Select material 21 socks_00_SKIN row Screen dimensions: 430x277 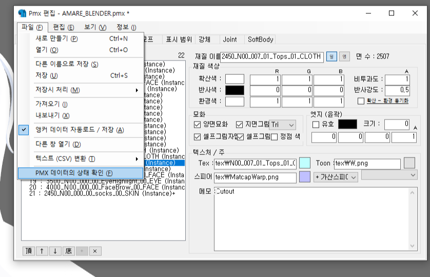(x=102, y=193)
